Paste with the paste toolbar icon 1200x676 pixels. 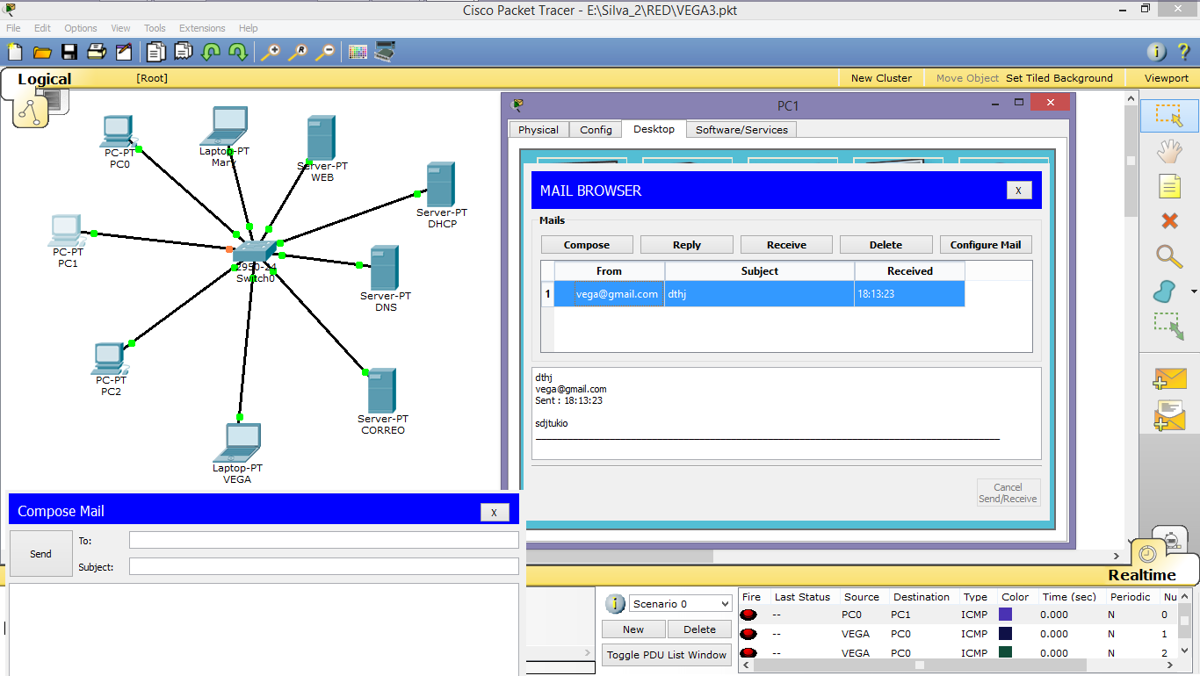[183, 52]
